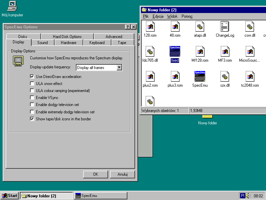Viewport: 266px width, 200px height.
Task: Switch to the Disks tab
Action: click(23, 36)
